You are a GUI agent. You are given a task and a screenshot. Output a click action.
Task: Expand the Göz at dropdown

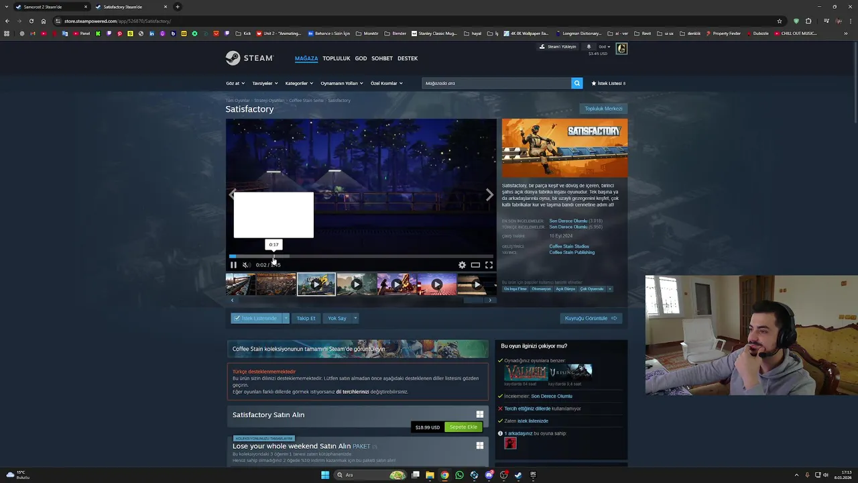click(235, 83)
